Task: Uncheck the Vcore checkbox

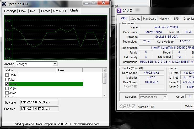Action: click(x=7, y=84)
